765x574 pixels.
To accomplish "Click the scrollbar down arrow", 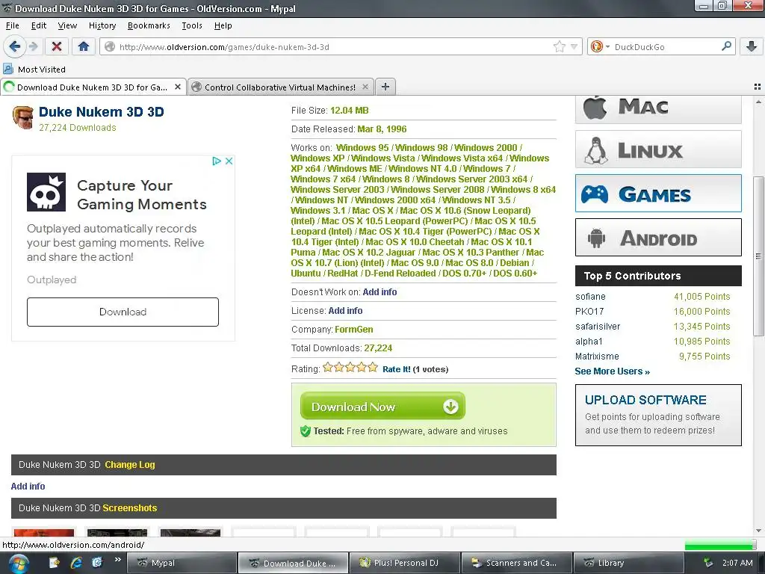I will pos(758,531).
